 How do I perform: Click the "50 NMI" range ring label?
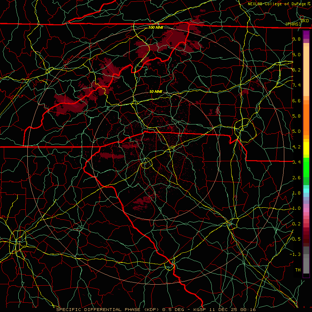coord(156,92)
